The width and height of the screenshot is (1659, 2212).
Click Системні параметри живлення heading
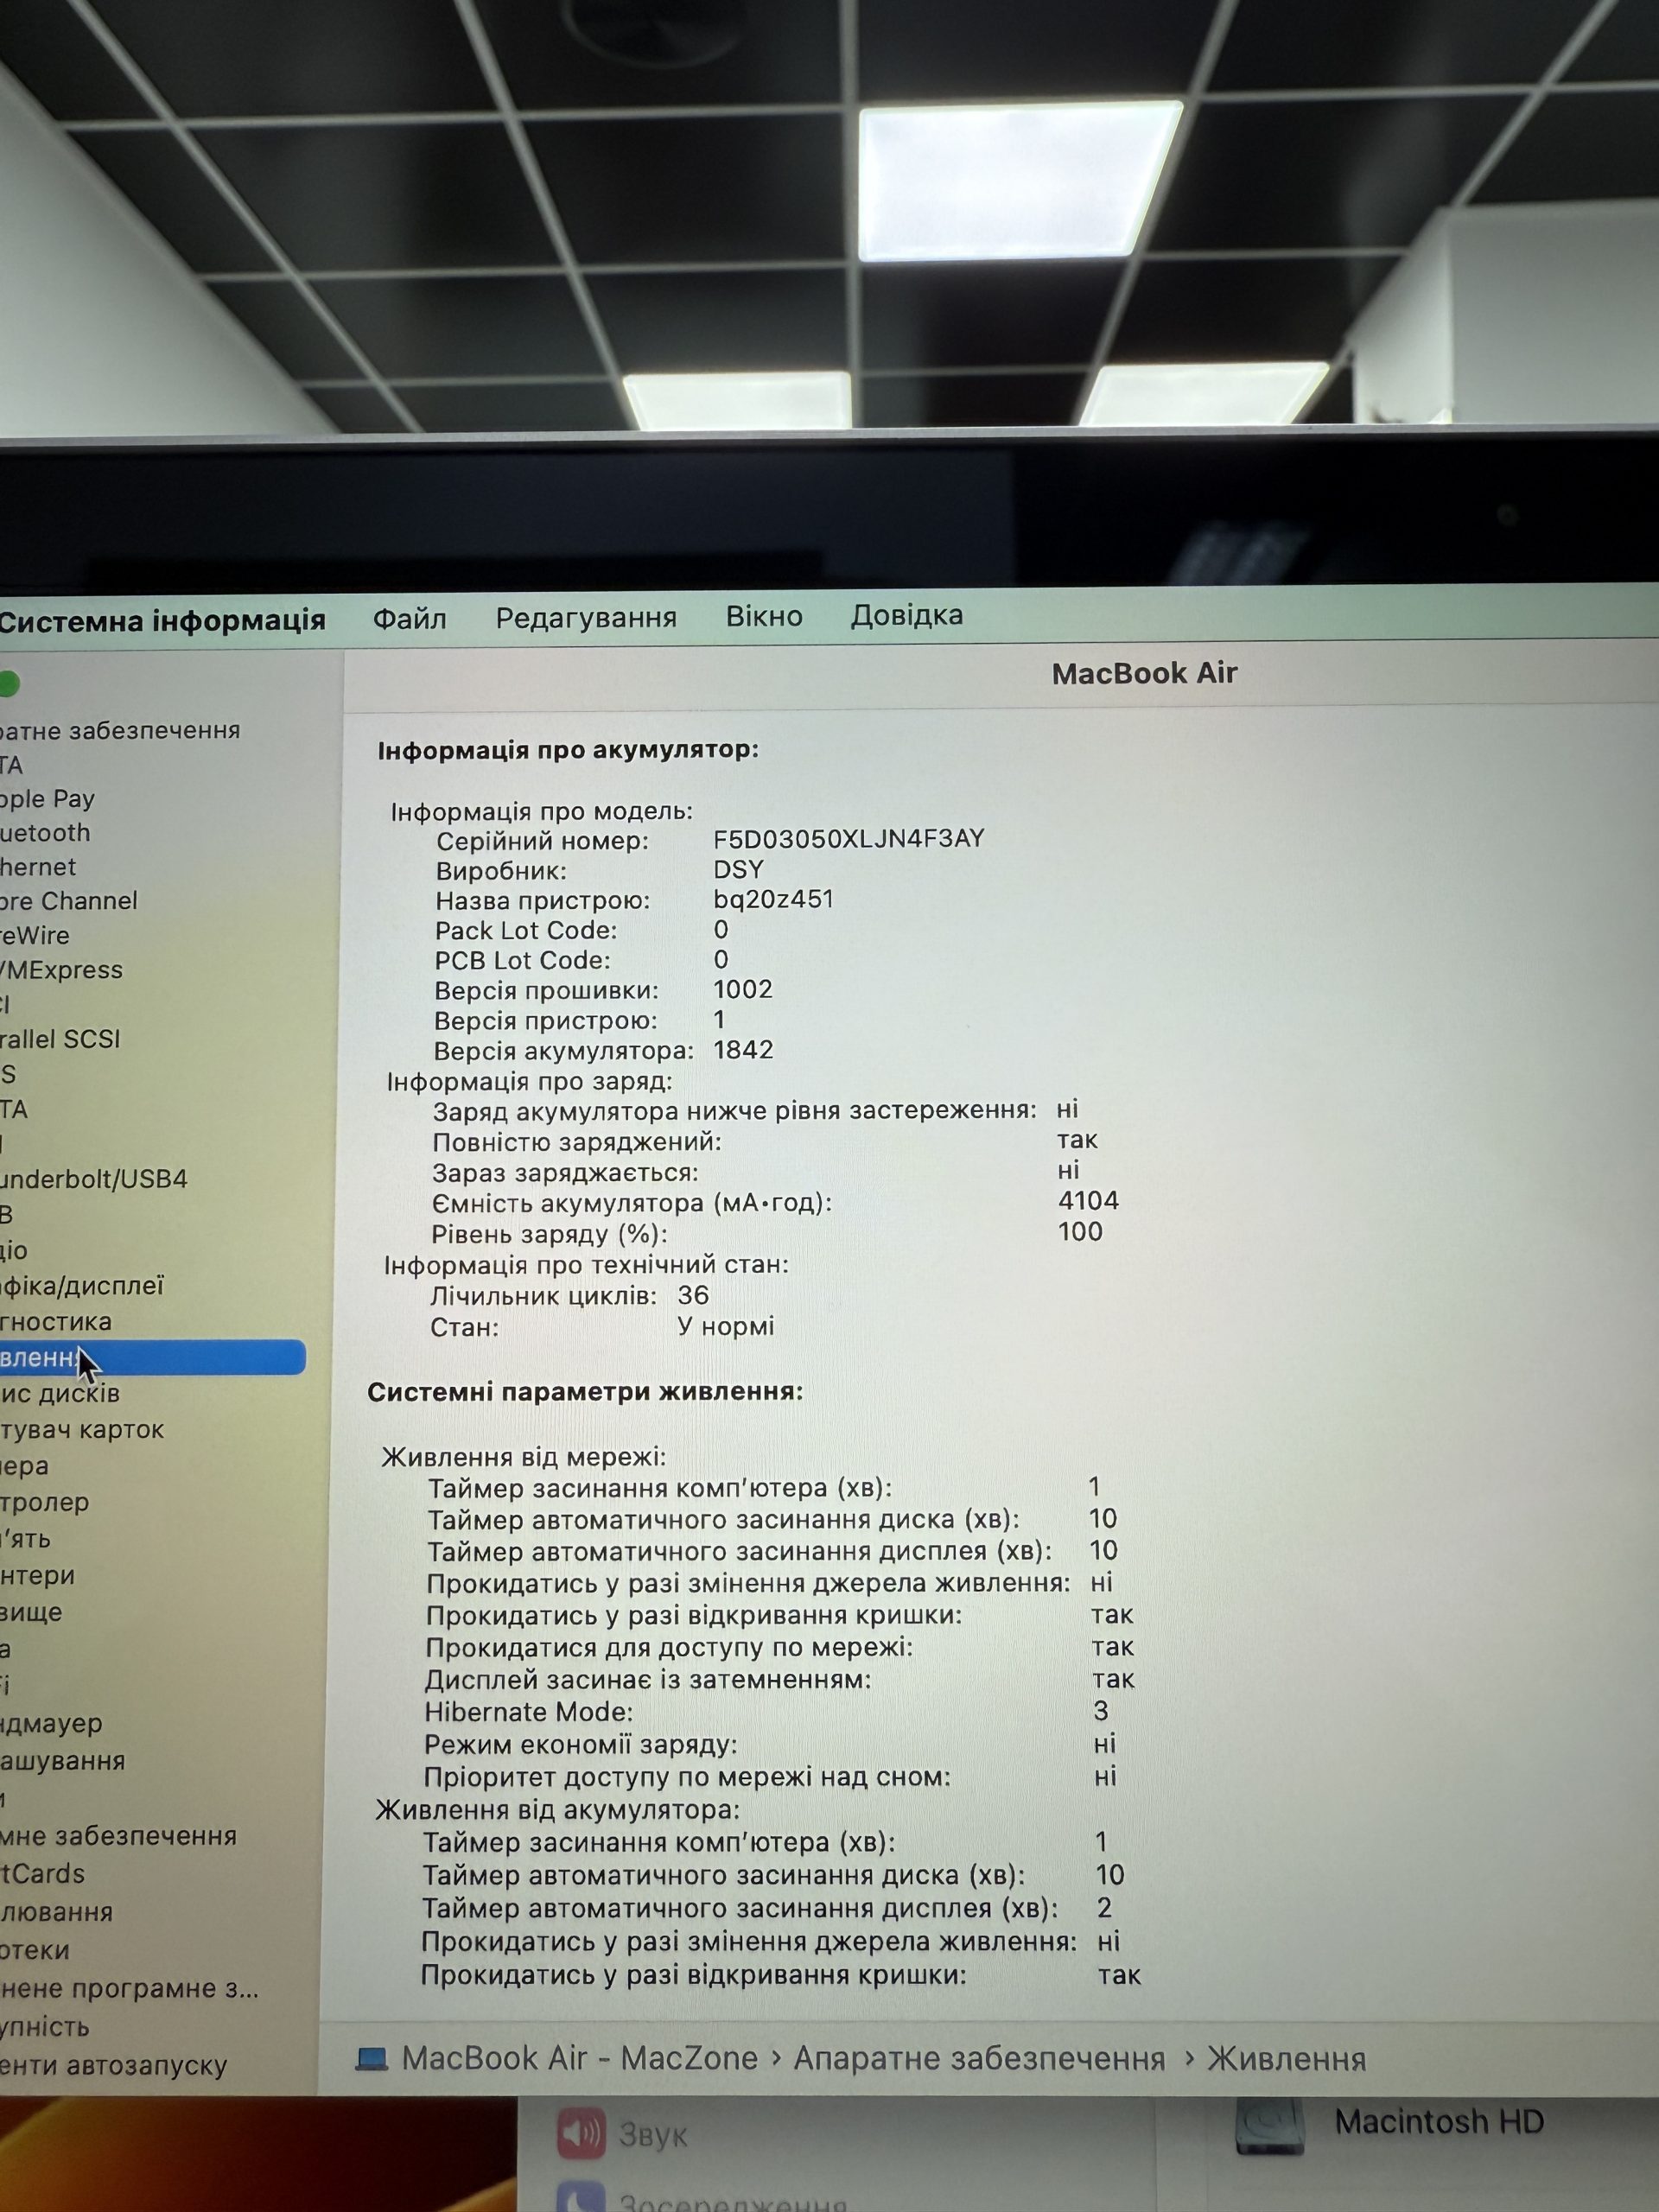point(585,1392)
